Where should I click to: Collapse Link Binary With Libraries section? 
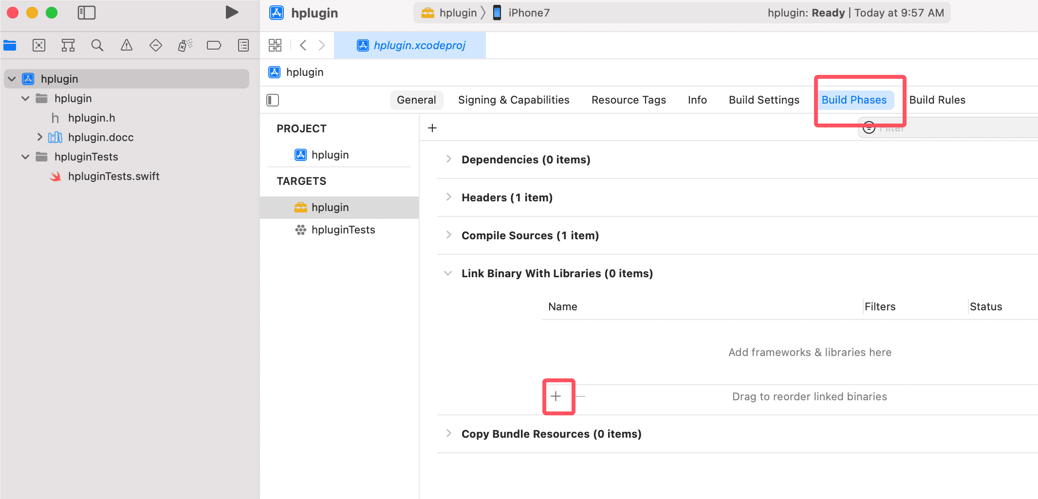pyautogui.click(x=448, y=273)
